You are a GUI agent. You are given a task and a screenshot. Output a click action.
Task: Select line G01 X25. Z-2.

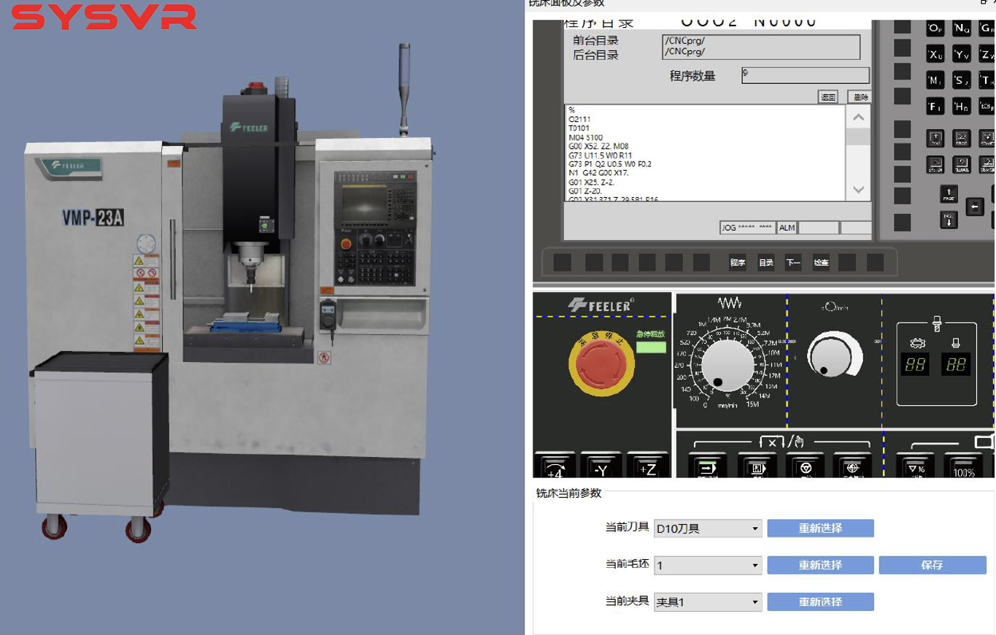[x=592, y=182]
